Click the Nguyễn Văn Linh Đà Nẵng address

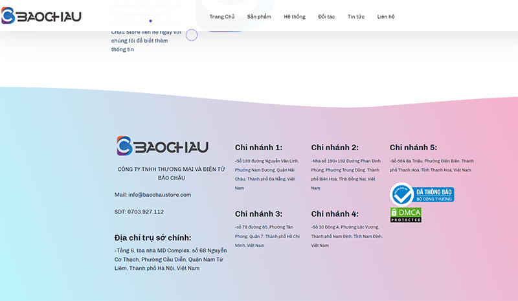click(x=267, y=175)
